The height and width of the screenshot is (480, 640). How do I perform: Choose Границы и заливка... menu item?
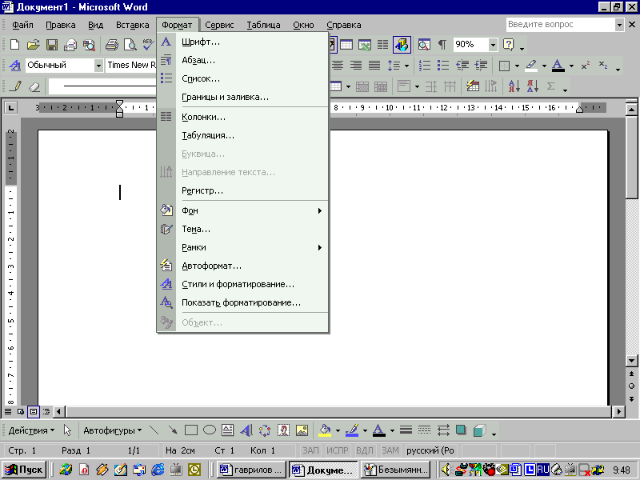[252, 97]
